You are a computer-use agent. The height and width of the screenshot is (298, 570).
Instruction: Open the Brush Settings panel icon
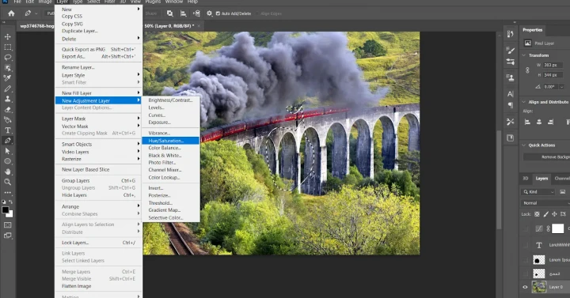[x=511, y=62]
